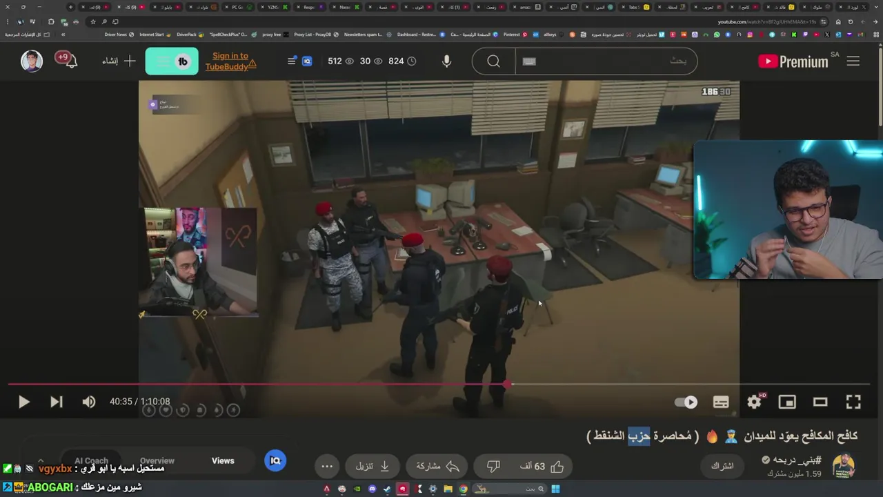Switch to the Views tab
The height and width of the screenshot is (497, 883).
(x=223, y=460)
